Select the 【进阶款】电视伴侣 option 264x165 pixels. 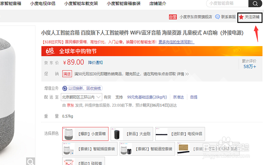click(180, 134)
